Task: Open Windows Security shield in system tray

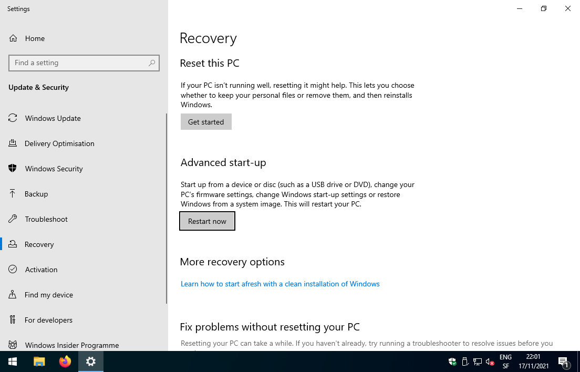Action: (x=452, y=362)
